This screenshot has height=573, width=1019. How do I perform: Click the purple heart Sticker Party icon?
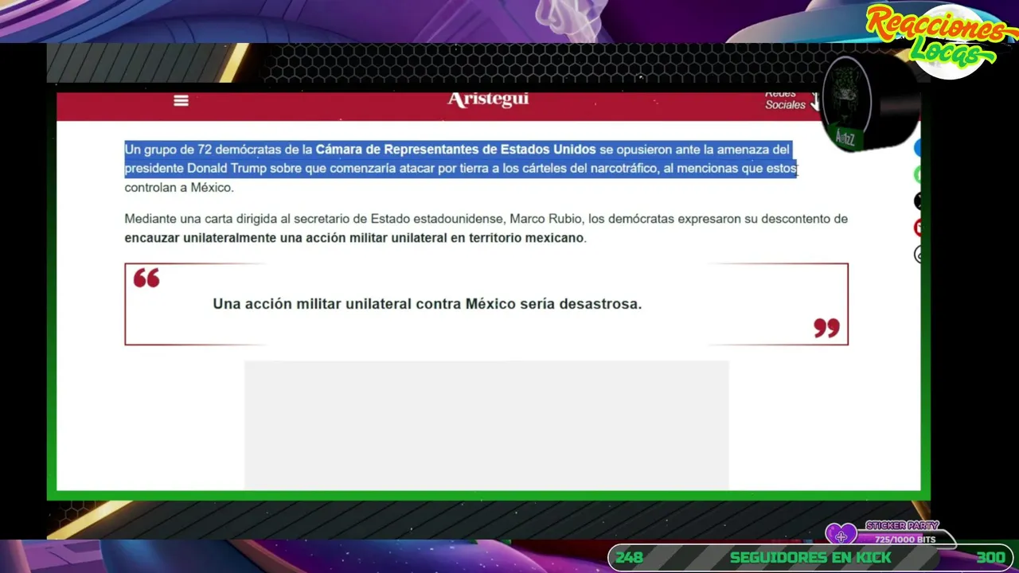click(x=841, y=535)
